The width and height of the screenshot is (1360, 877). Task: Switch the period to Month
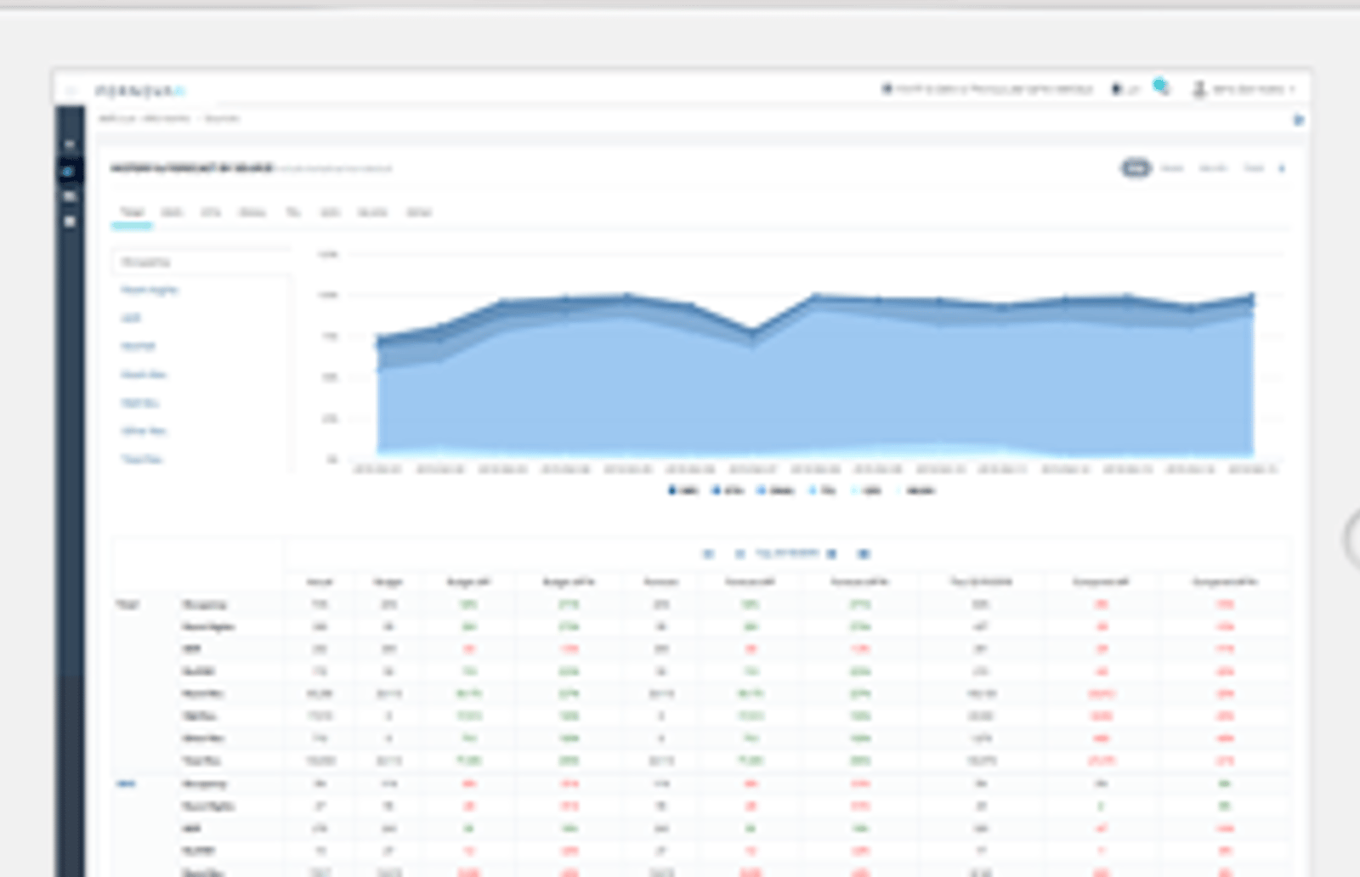click(1213, 168)
